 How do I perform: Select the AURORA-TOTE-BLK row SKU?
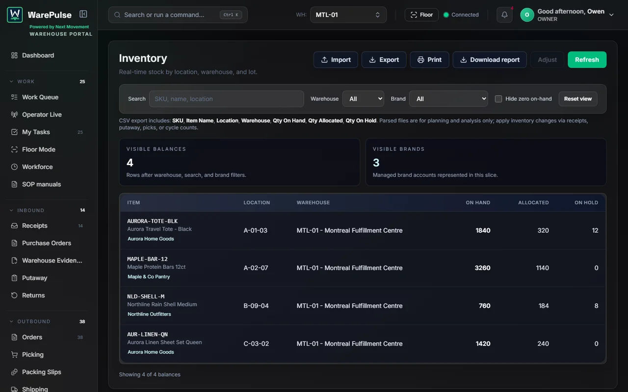152,221
